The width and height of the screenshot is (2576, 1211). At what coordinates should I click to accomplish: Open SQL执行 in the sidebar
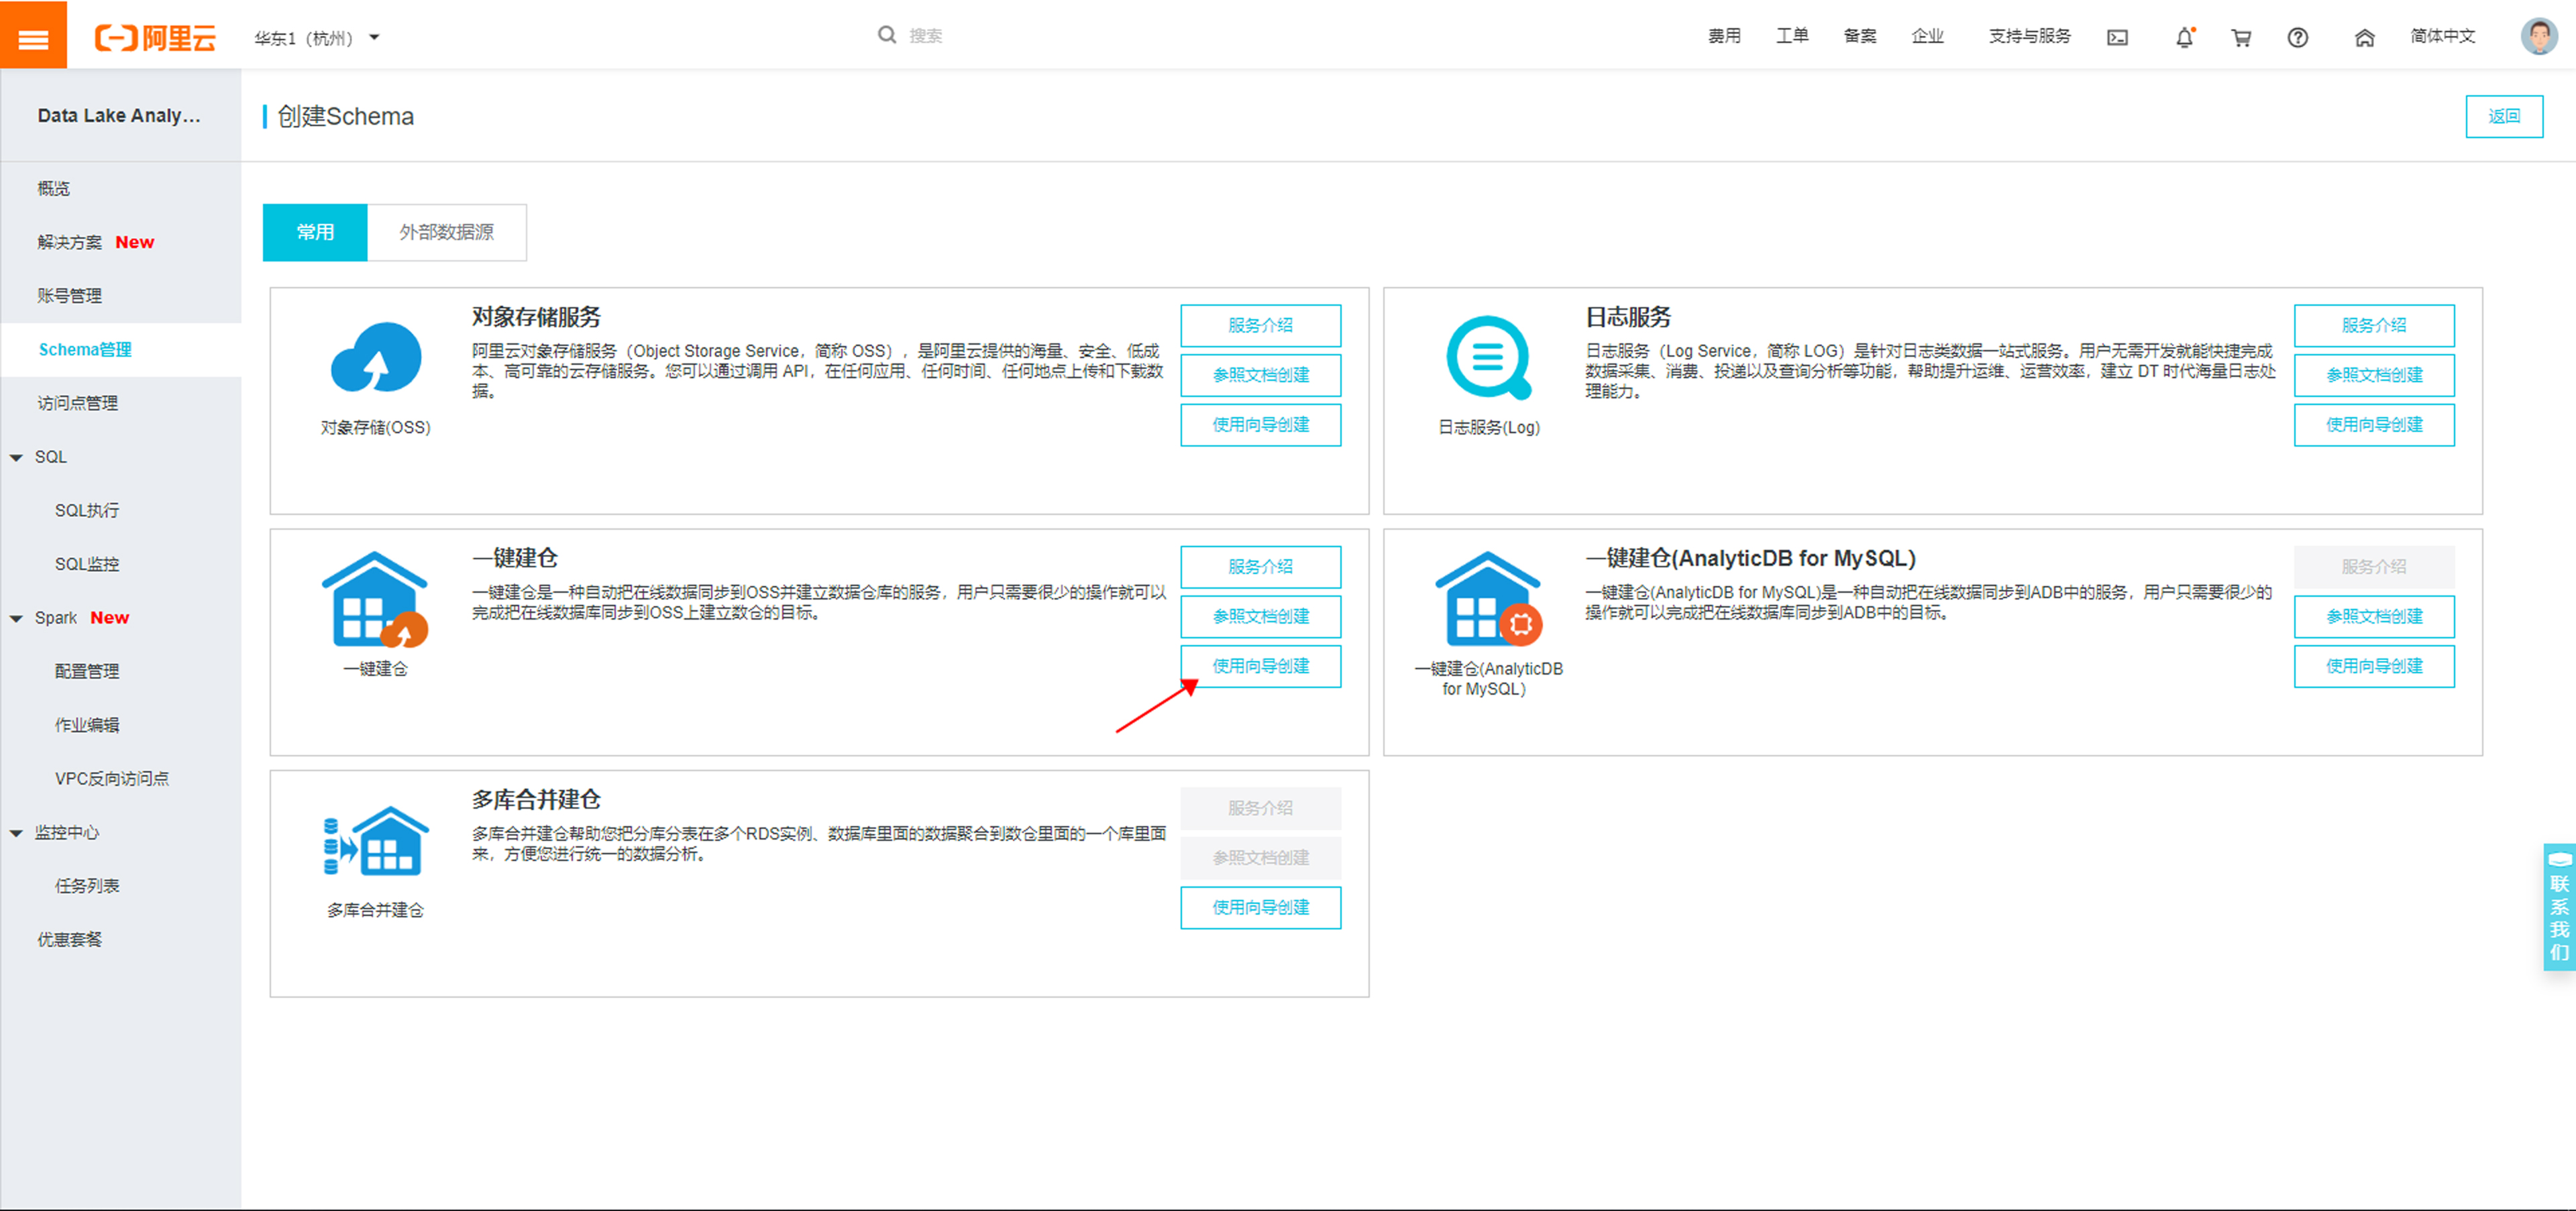tap(87, 510)
